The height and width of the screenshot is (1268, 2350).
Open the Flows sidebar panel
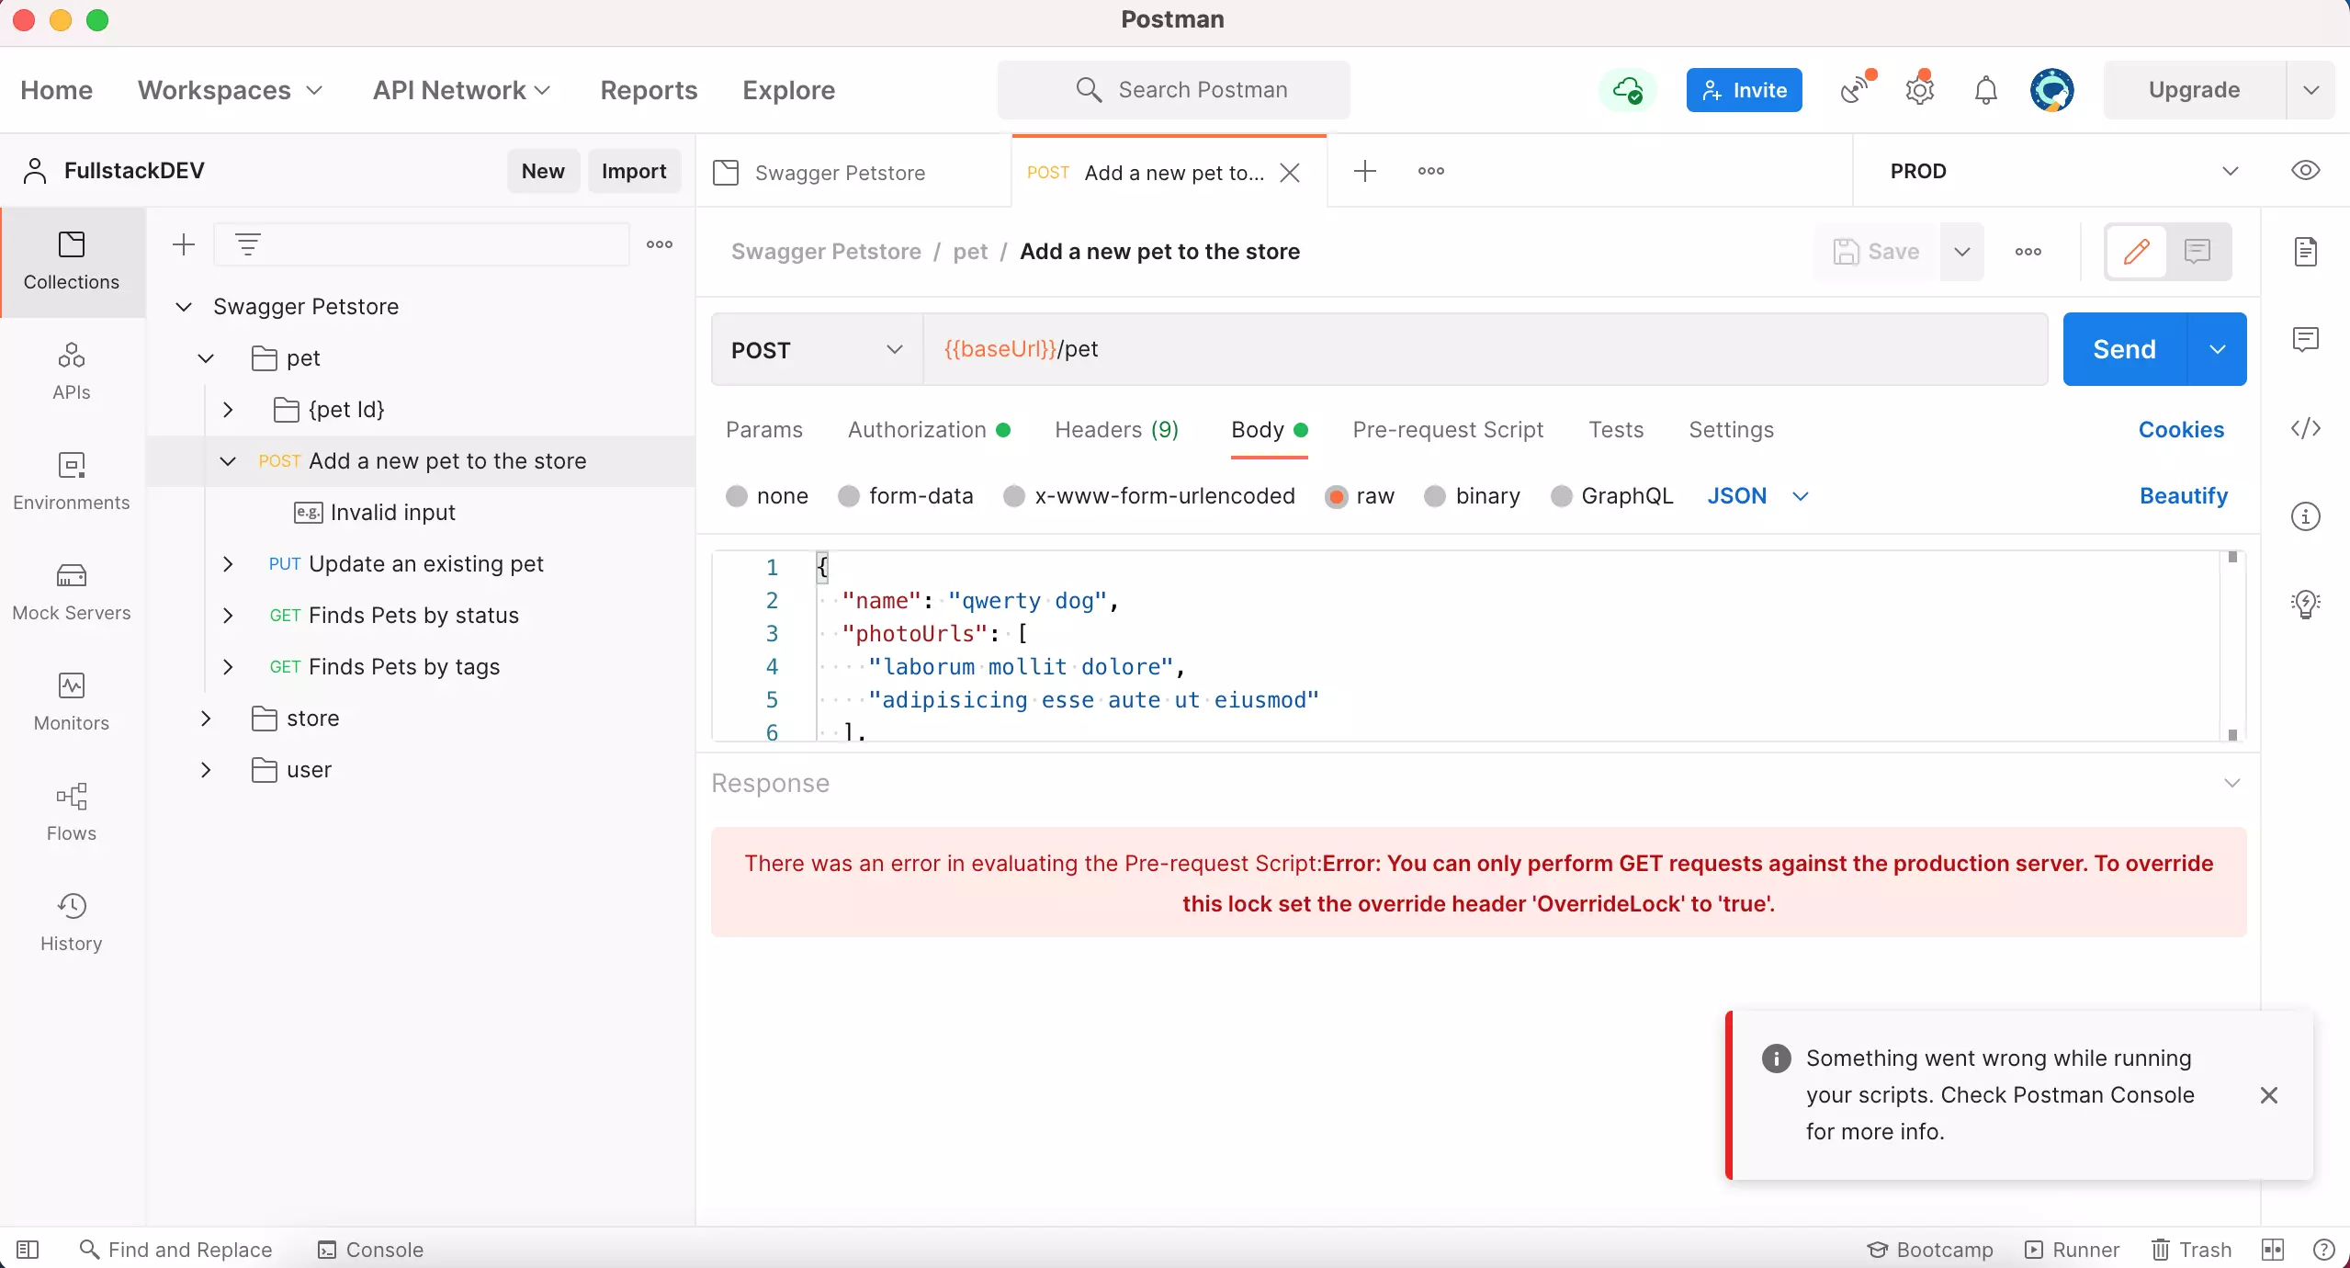[72, 812]
